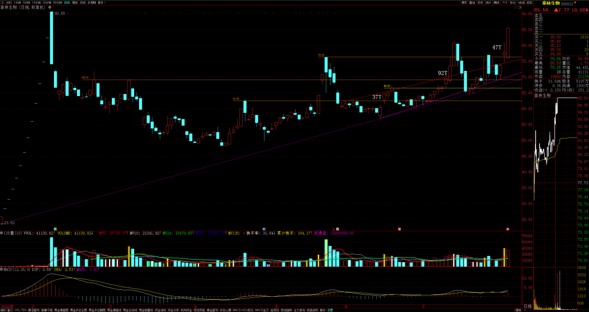This screenshot has width=589, height=312.
Task: Click the 叠加 overlay button
Action: click(x=472, y=3)
